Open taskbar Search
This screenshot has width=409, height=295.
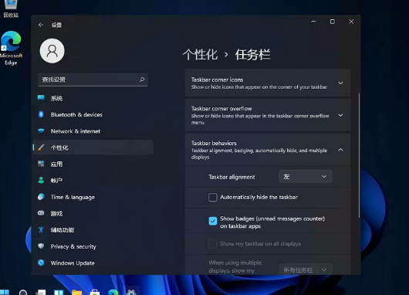23,293
